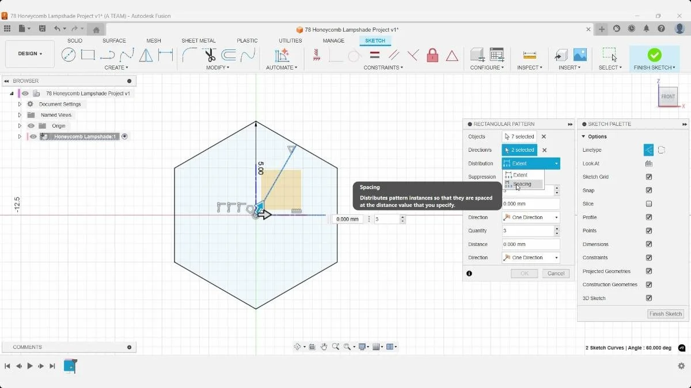
Task: Open the DESIGN workspace dropdown
Action: pos(30,54)
